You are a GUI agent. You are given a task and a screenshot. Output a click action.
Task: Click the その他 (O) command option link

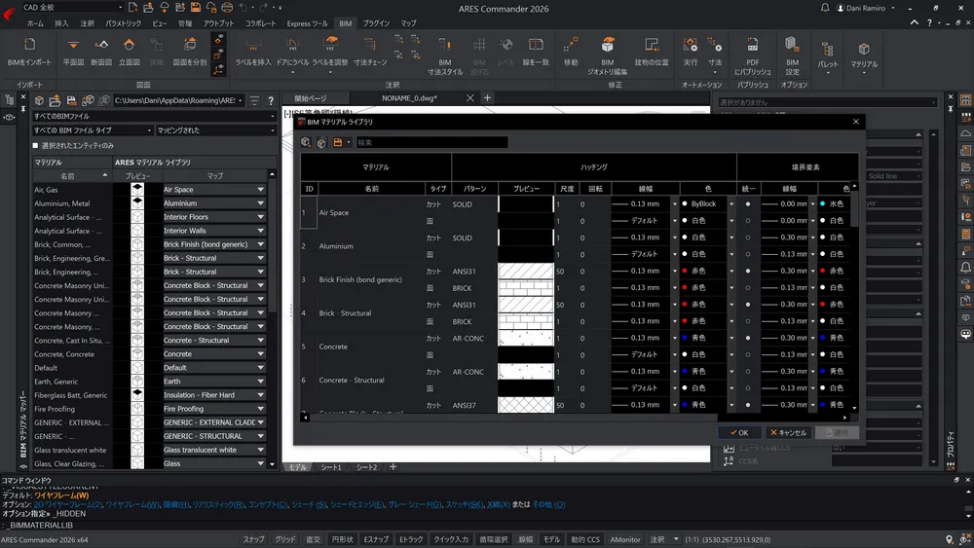[548, 504]
